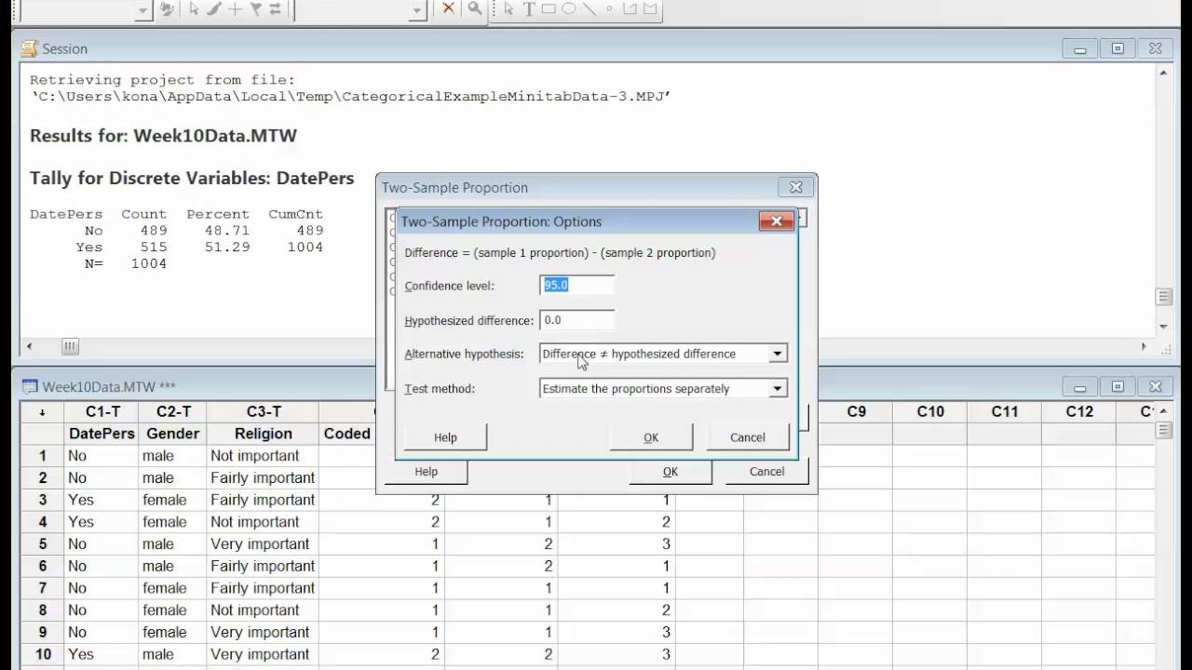
Task: Click the Session window scroll icon
Action: coord(29,48)
